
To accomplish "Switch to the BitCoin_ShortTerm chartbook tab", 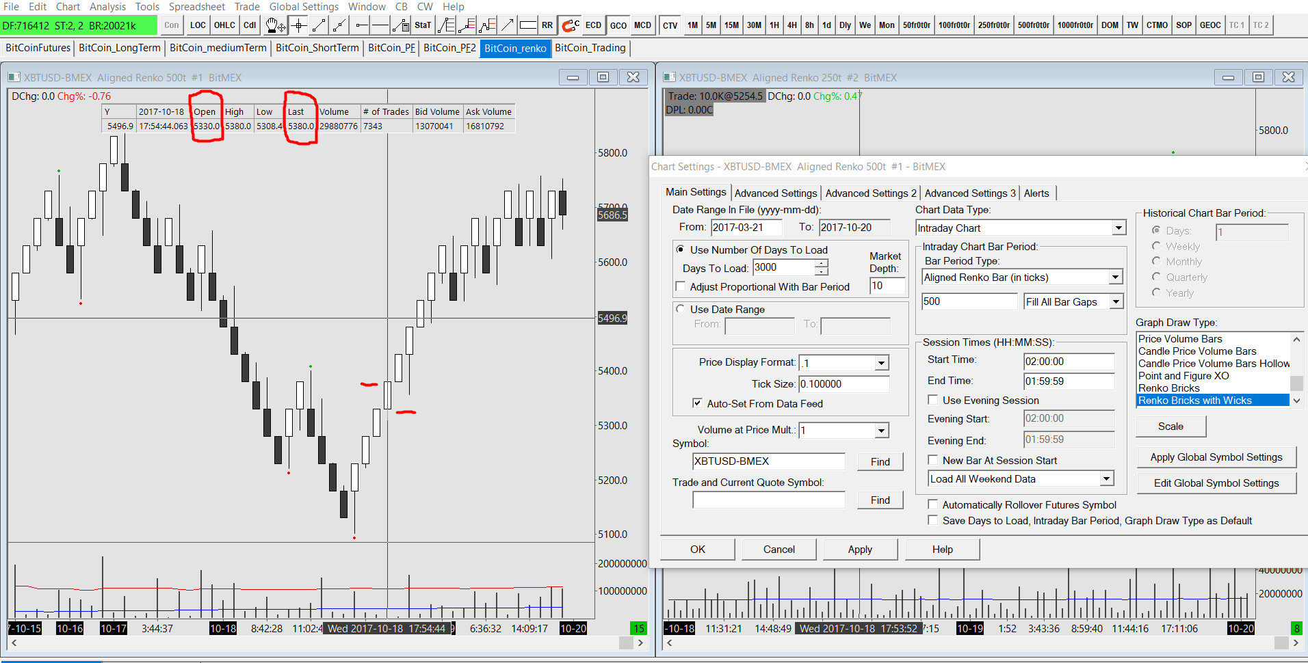I will tap(317, 48).
